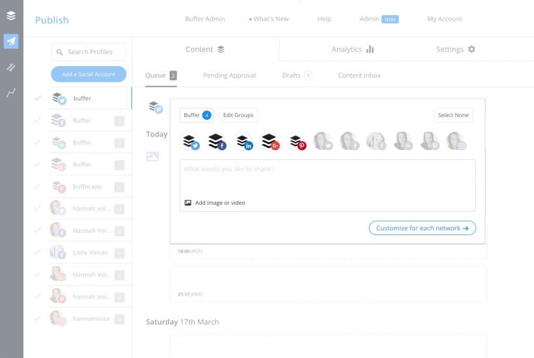This screenshot has height=358, width=534.
Task: Click Customize for each network button
Action: [x=422, y=228]
